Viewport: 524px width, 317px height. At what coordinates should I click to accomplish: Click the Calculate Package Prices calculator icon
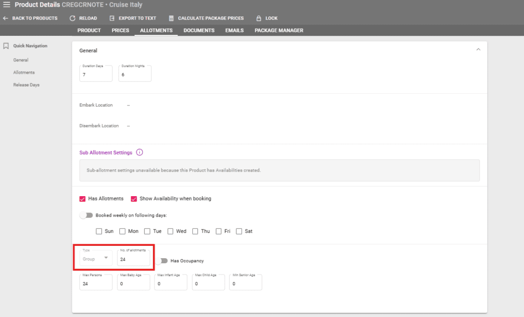[171, 18]
